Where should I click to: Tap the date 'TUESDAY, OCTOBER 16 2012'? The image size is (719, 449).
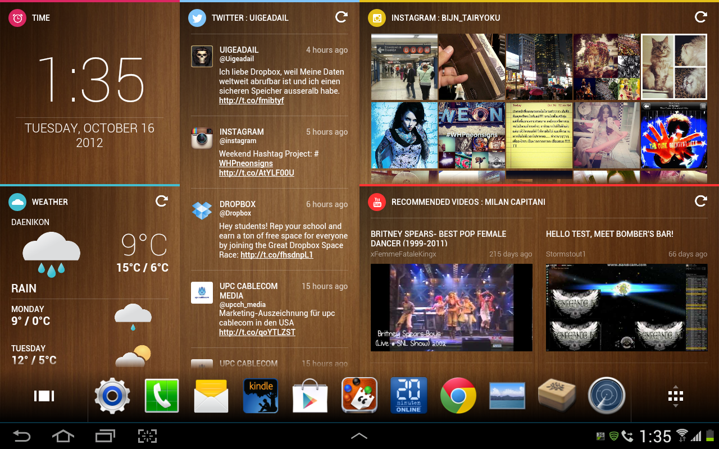(x=90, y=135)
